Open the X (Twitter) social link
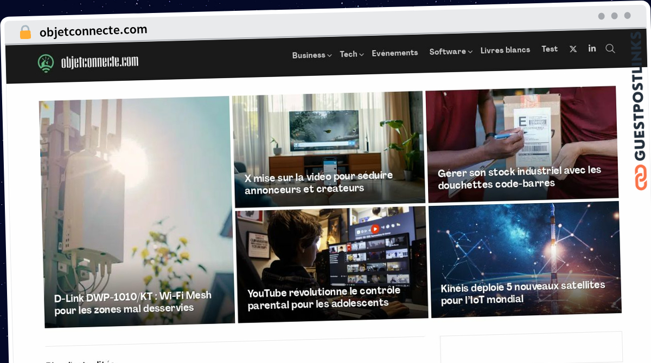Viewport: 651px width, 363px height. 573,49
